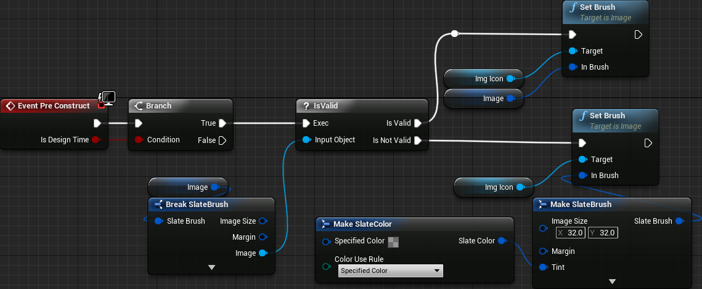Click the lower Set Brush In Brush pin
The image size is (702, 289).
click(x=582, y=176)
